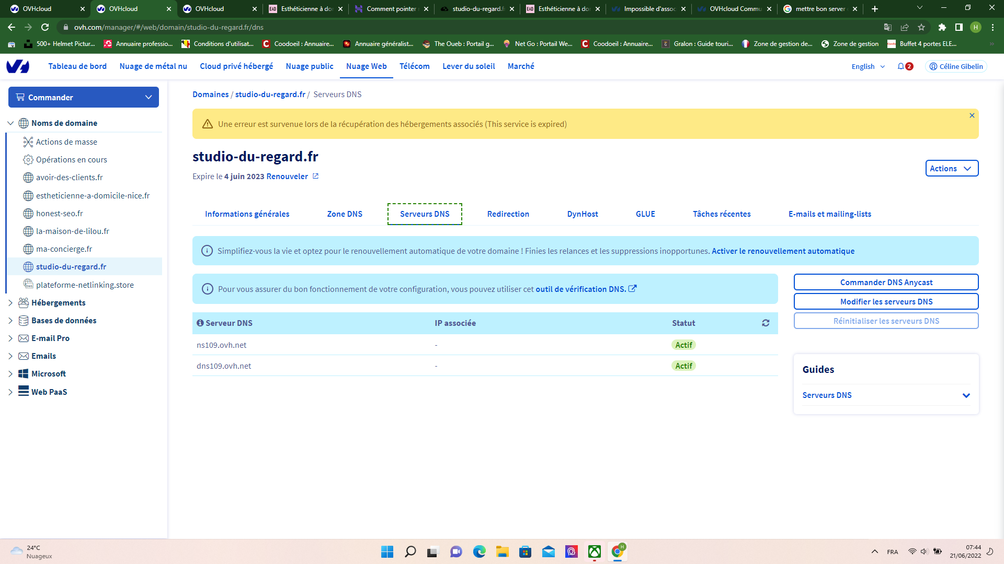
Task: Open the Xbox app from taskbar
Action: coord(595,551)
